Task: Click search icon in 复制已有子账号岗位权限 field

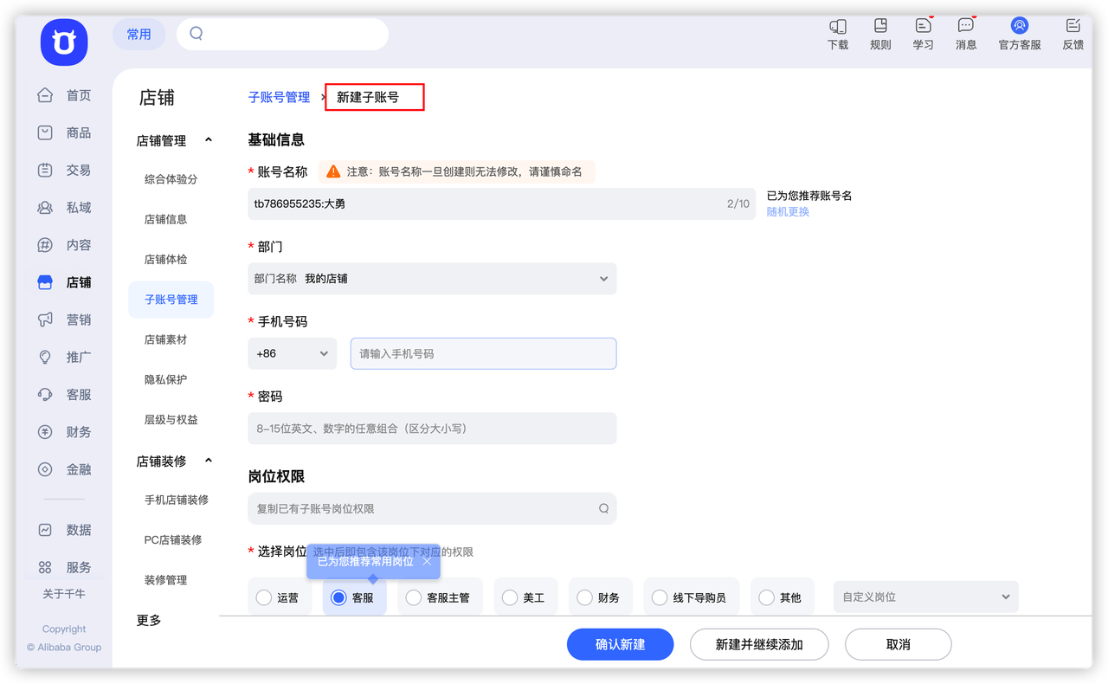Action: (x=604, y=509)
